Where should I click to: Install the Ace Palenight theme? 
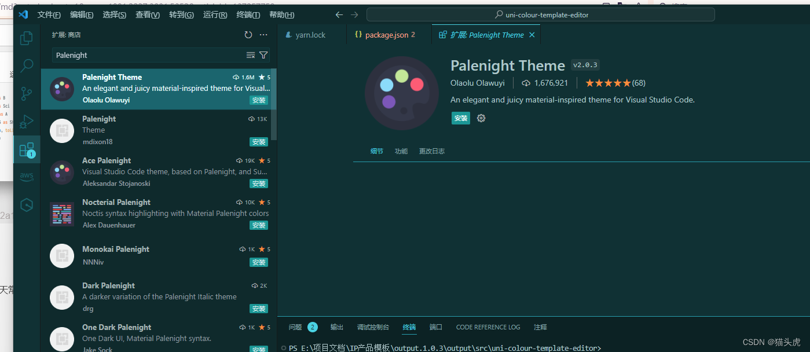pyautogui.click(x=258, y=184)
